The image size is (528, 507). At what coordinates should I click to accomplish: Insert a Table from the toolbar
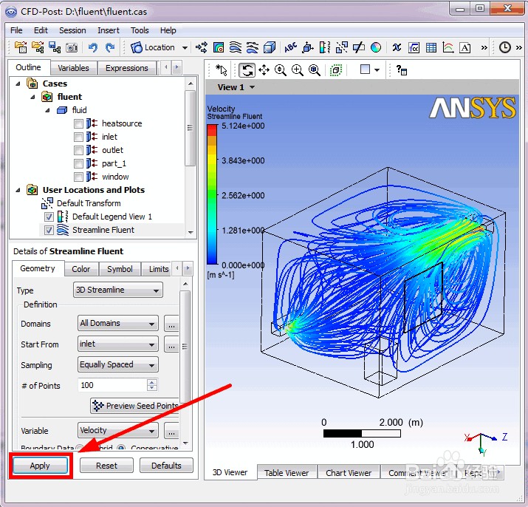pyautogui.click(x=431, y=47)
